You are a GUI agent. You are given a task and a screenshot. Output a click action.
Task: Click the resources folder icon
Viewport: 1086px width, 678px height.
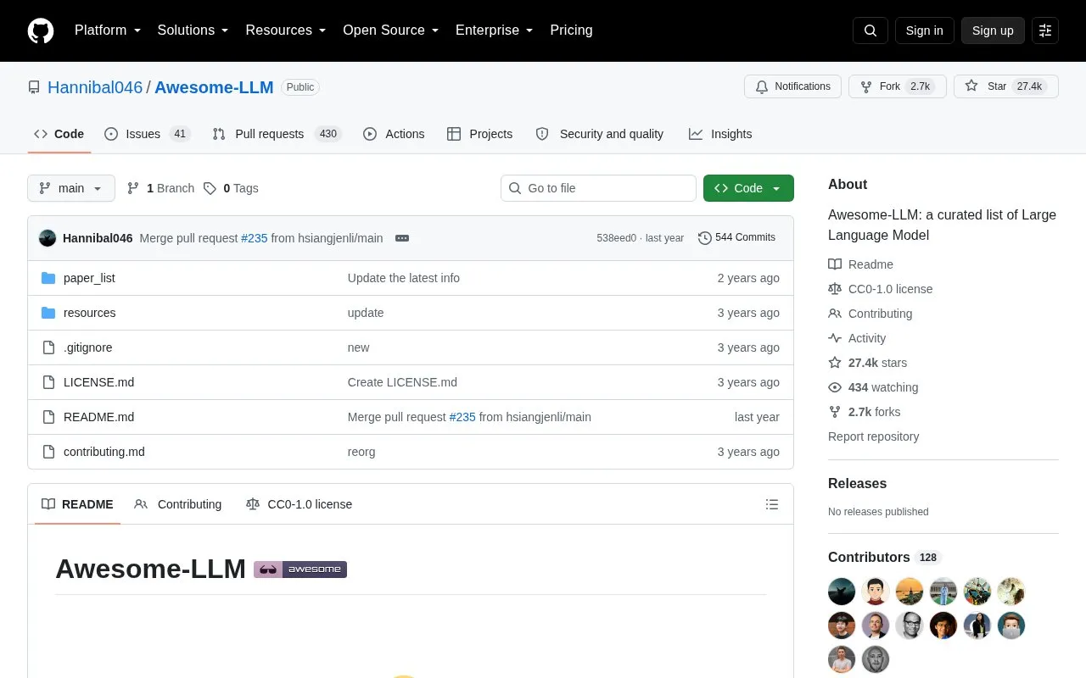(48, 313)
